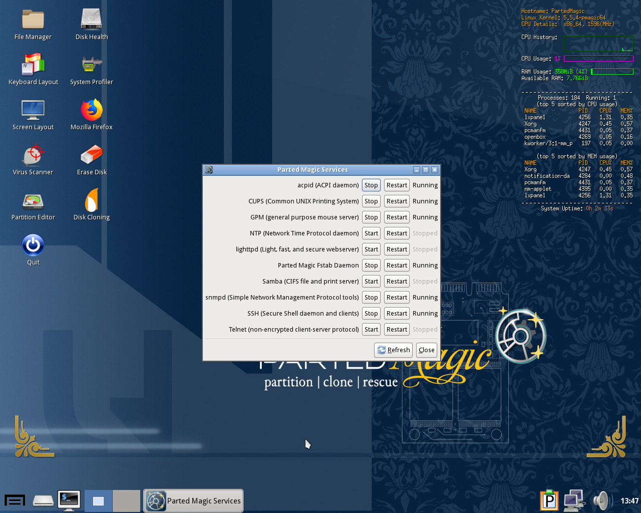Launch the Disk Cloning desktop icon

pyautogui.click(x=92, y=202)
